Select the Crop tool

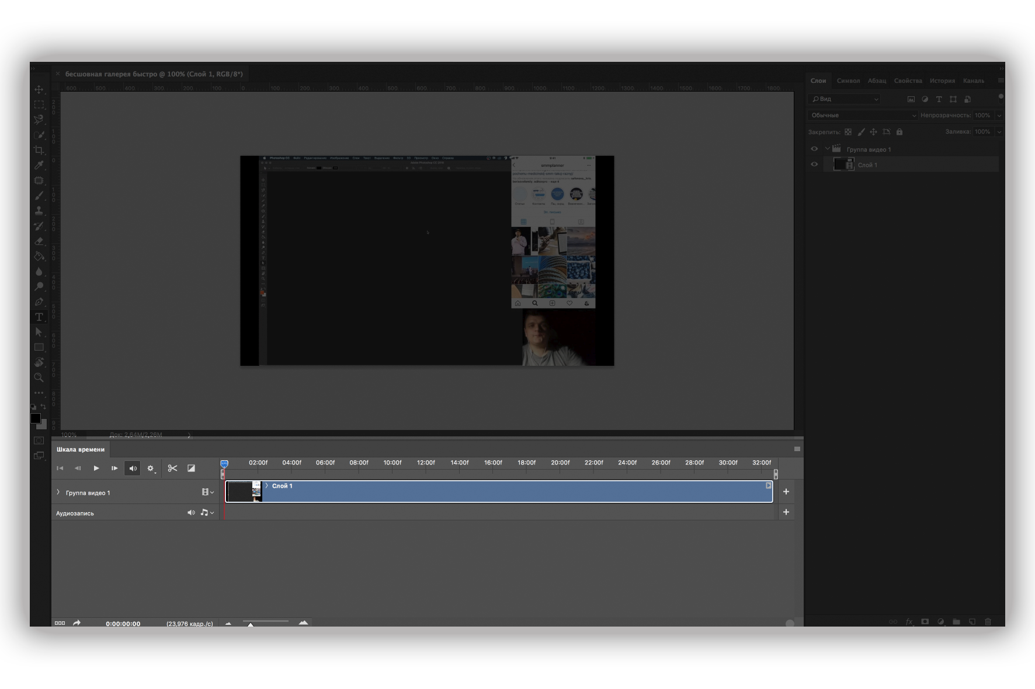(x=39, y=150)
